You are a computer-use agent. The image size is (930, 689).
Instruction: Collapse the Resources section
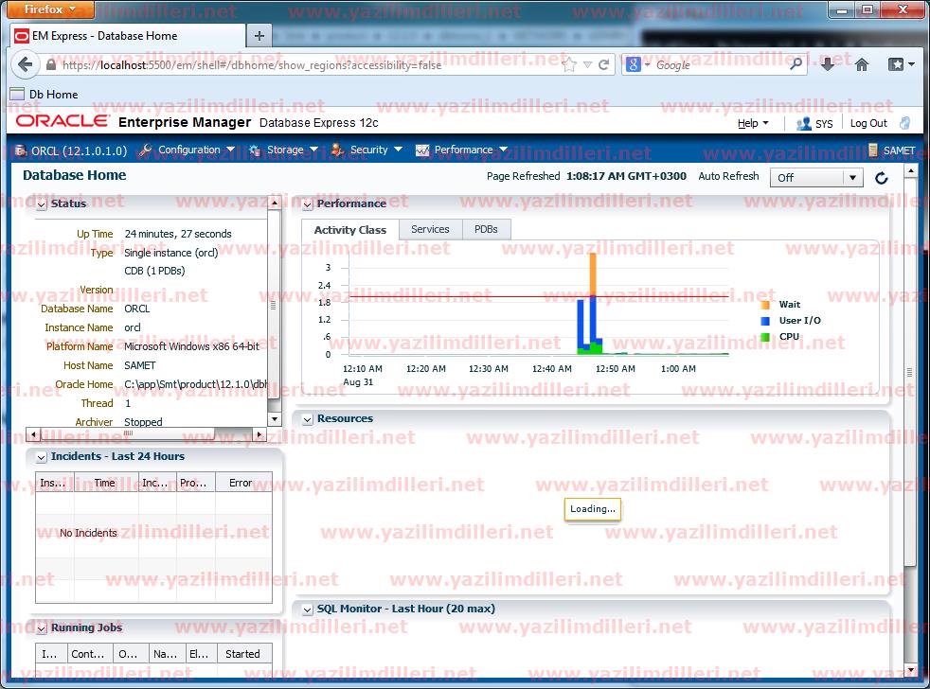(307, 418)
